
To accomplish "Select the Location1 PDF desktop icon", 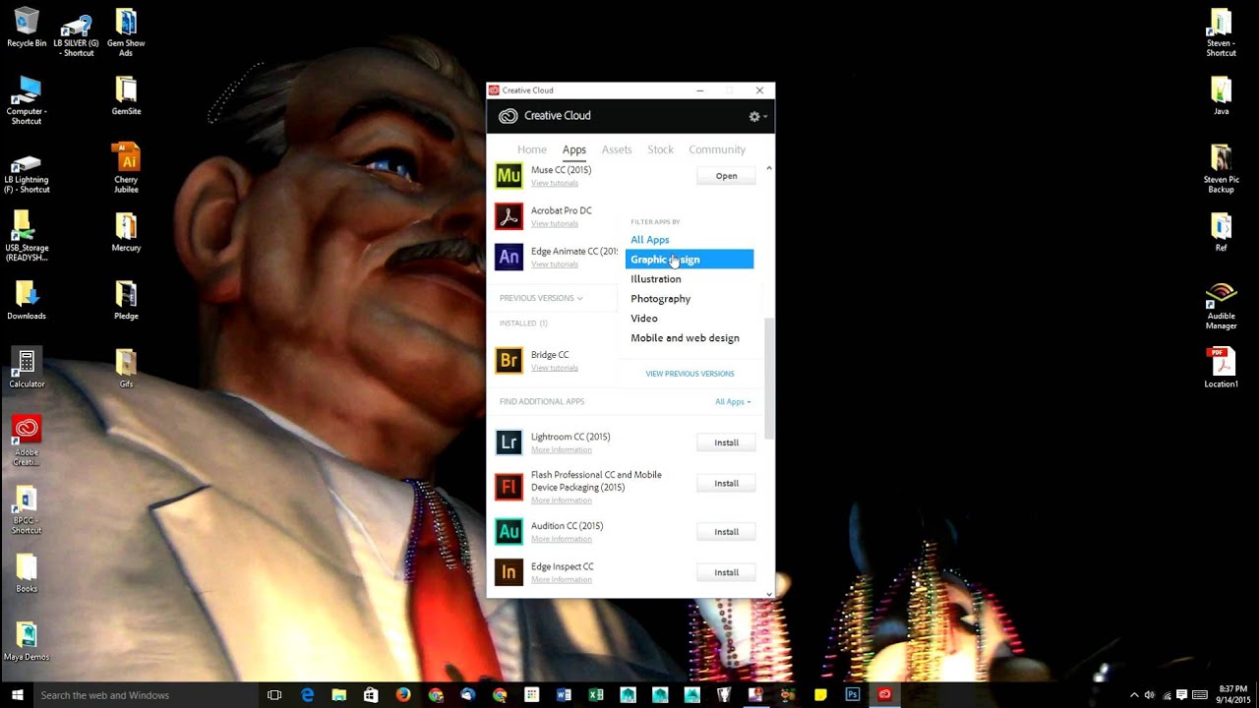I will pyautogui.click(x=1221, y=368).
